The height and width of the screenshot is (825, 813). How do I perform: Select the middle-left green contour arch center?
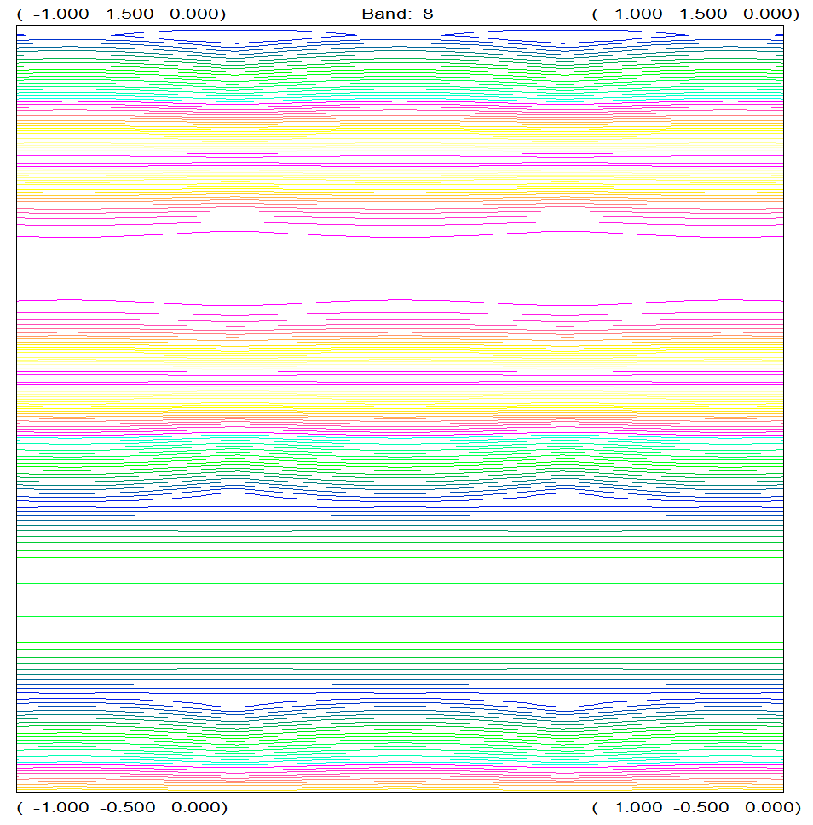click(234, 466)
